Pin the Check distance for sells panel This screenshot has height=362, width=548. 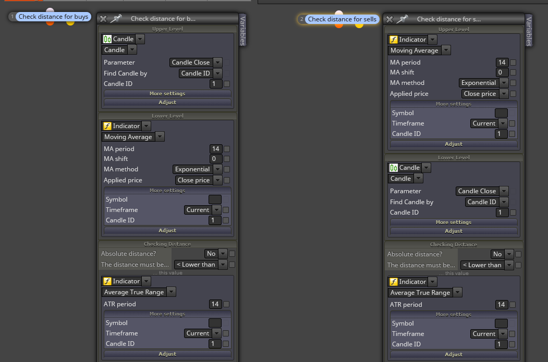(402, 19)
